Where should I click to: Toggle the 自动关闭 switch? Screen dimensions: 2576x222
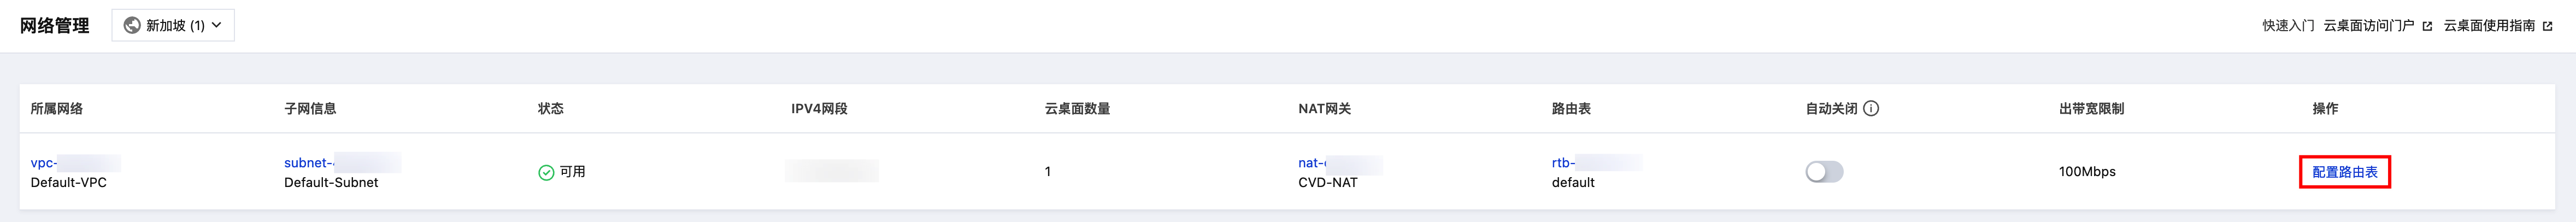(1824, 172)
